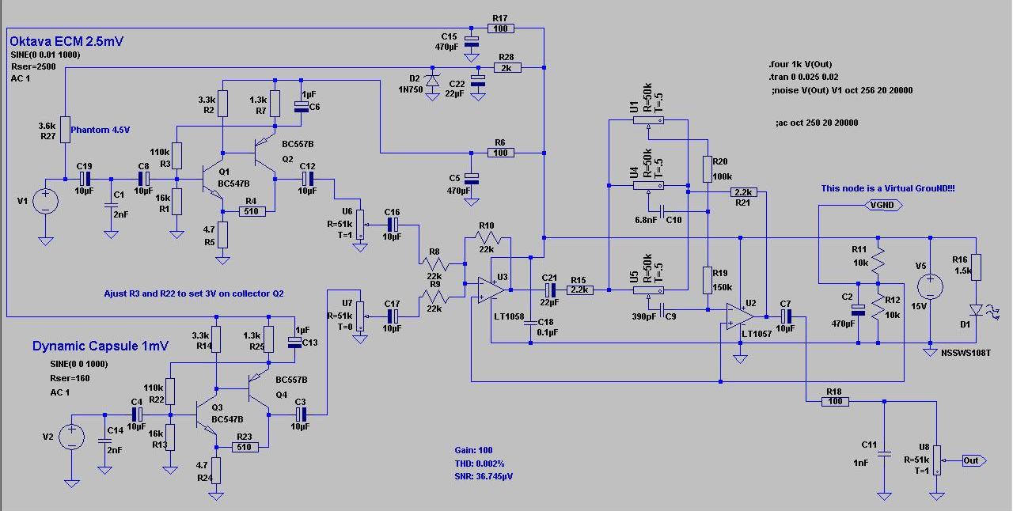This screenshot has width=1013, height=511.
Task: Select potentiometer U4 symbol
Action: (648, 186)
